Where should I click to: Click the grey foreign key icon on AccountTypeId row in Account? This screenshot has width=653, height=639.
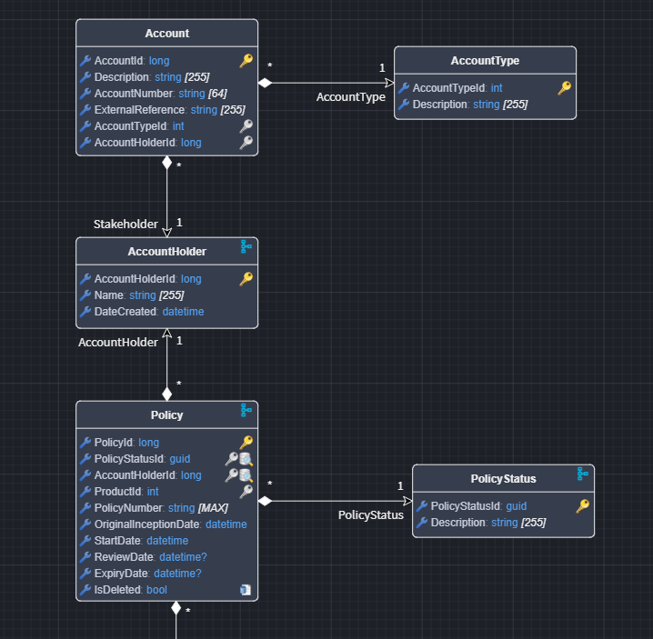coord(246,125)
